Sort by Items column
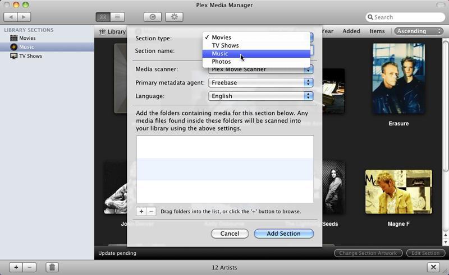 click(x=377, y=31)
